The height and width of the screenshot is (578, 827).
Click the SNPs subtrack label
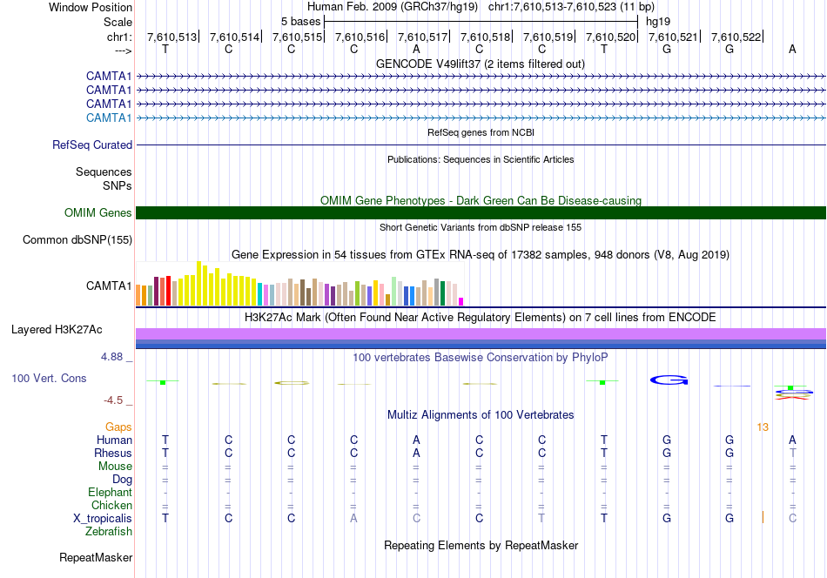(118, 185)
